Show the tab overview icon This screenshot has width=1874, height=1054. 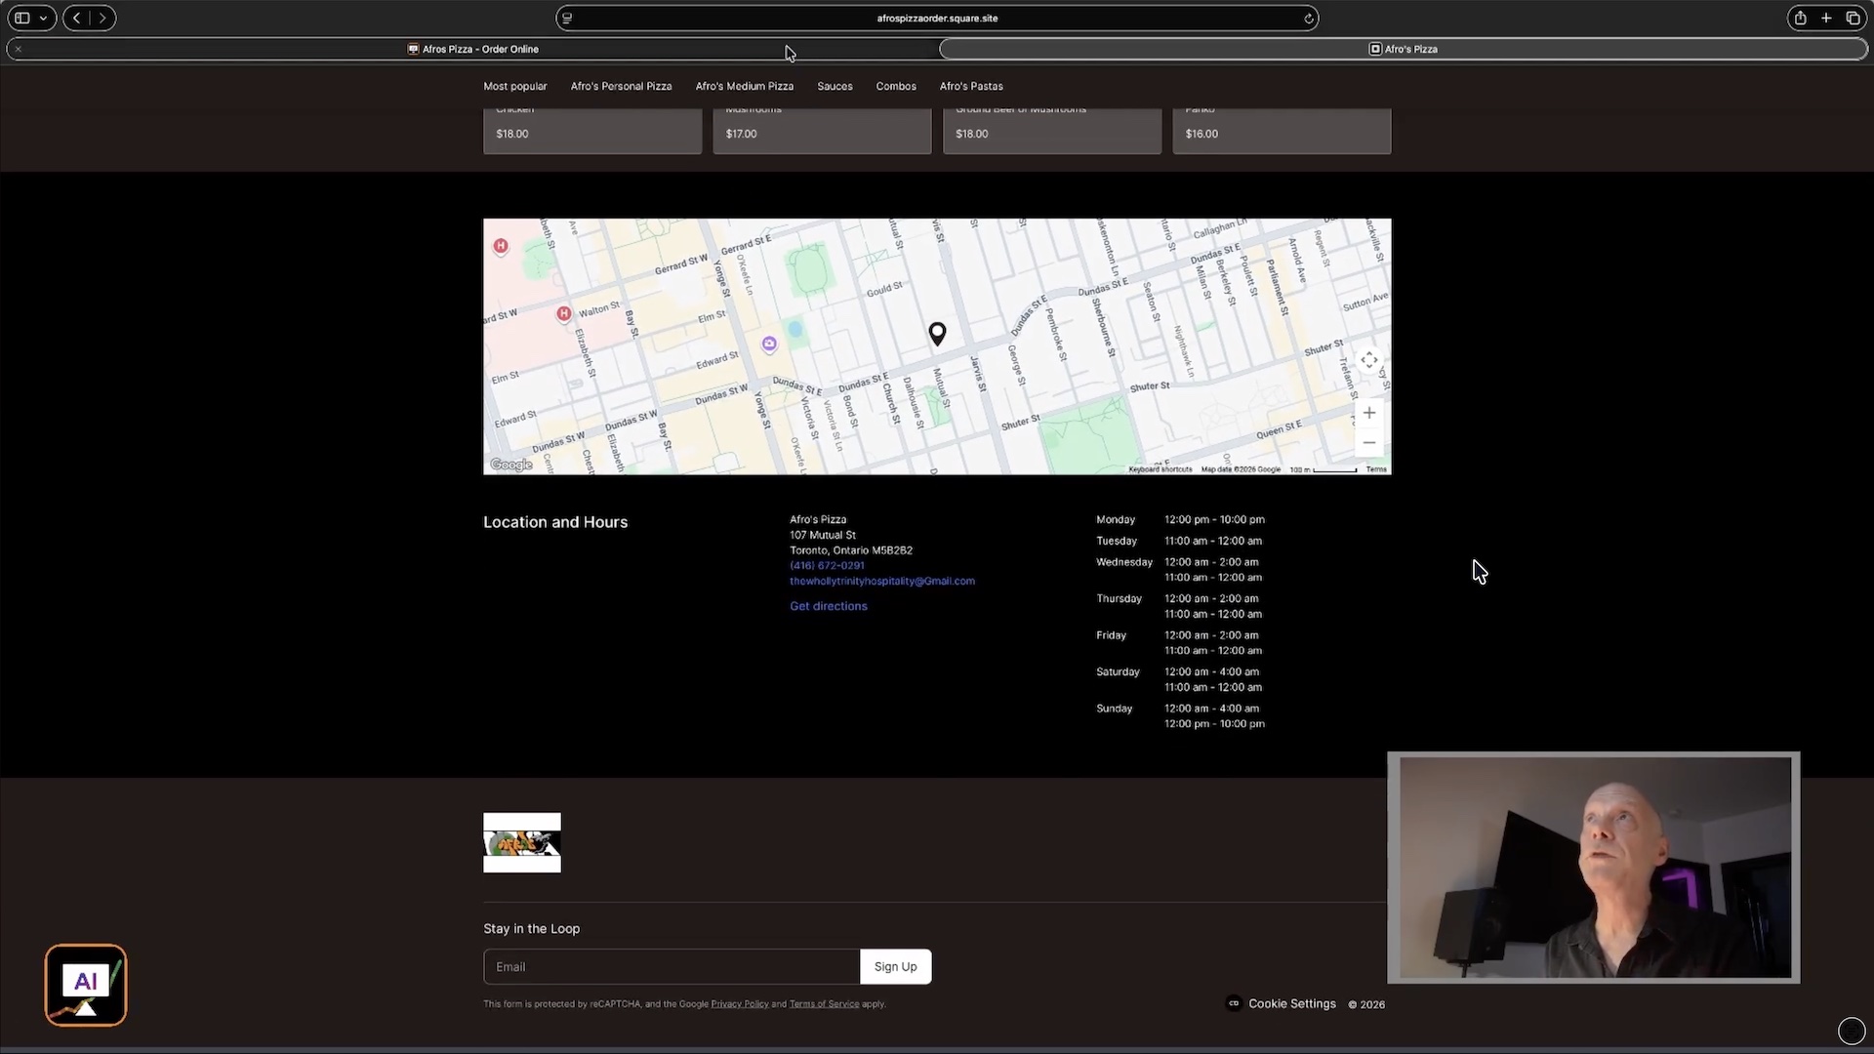(x=1853, y=18)
